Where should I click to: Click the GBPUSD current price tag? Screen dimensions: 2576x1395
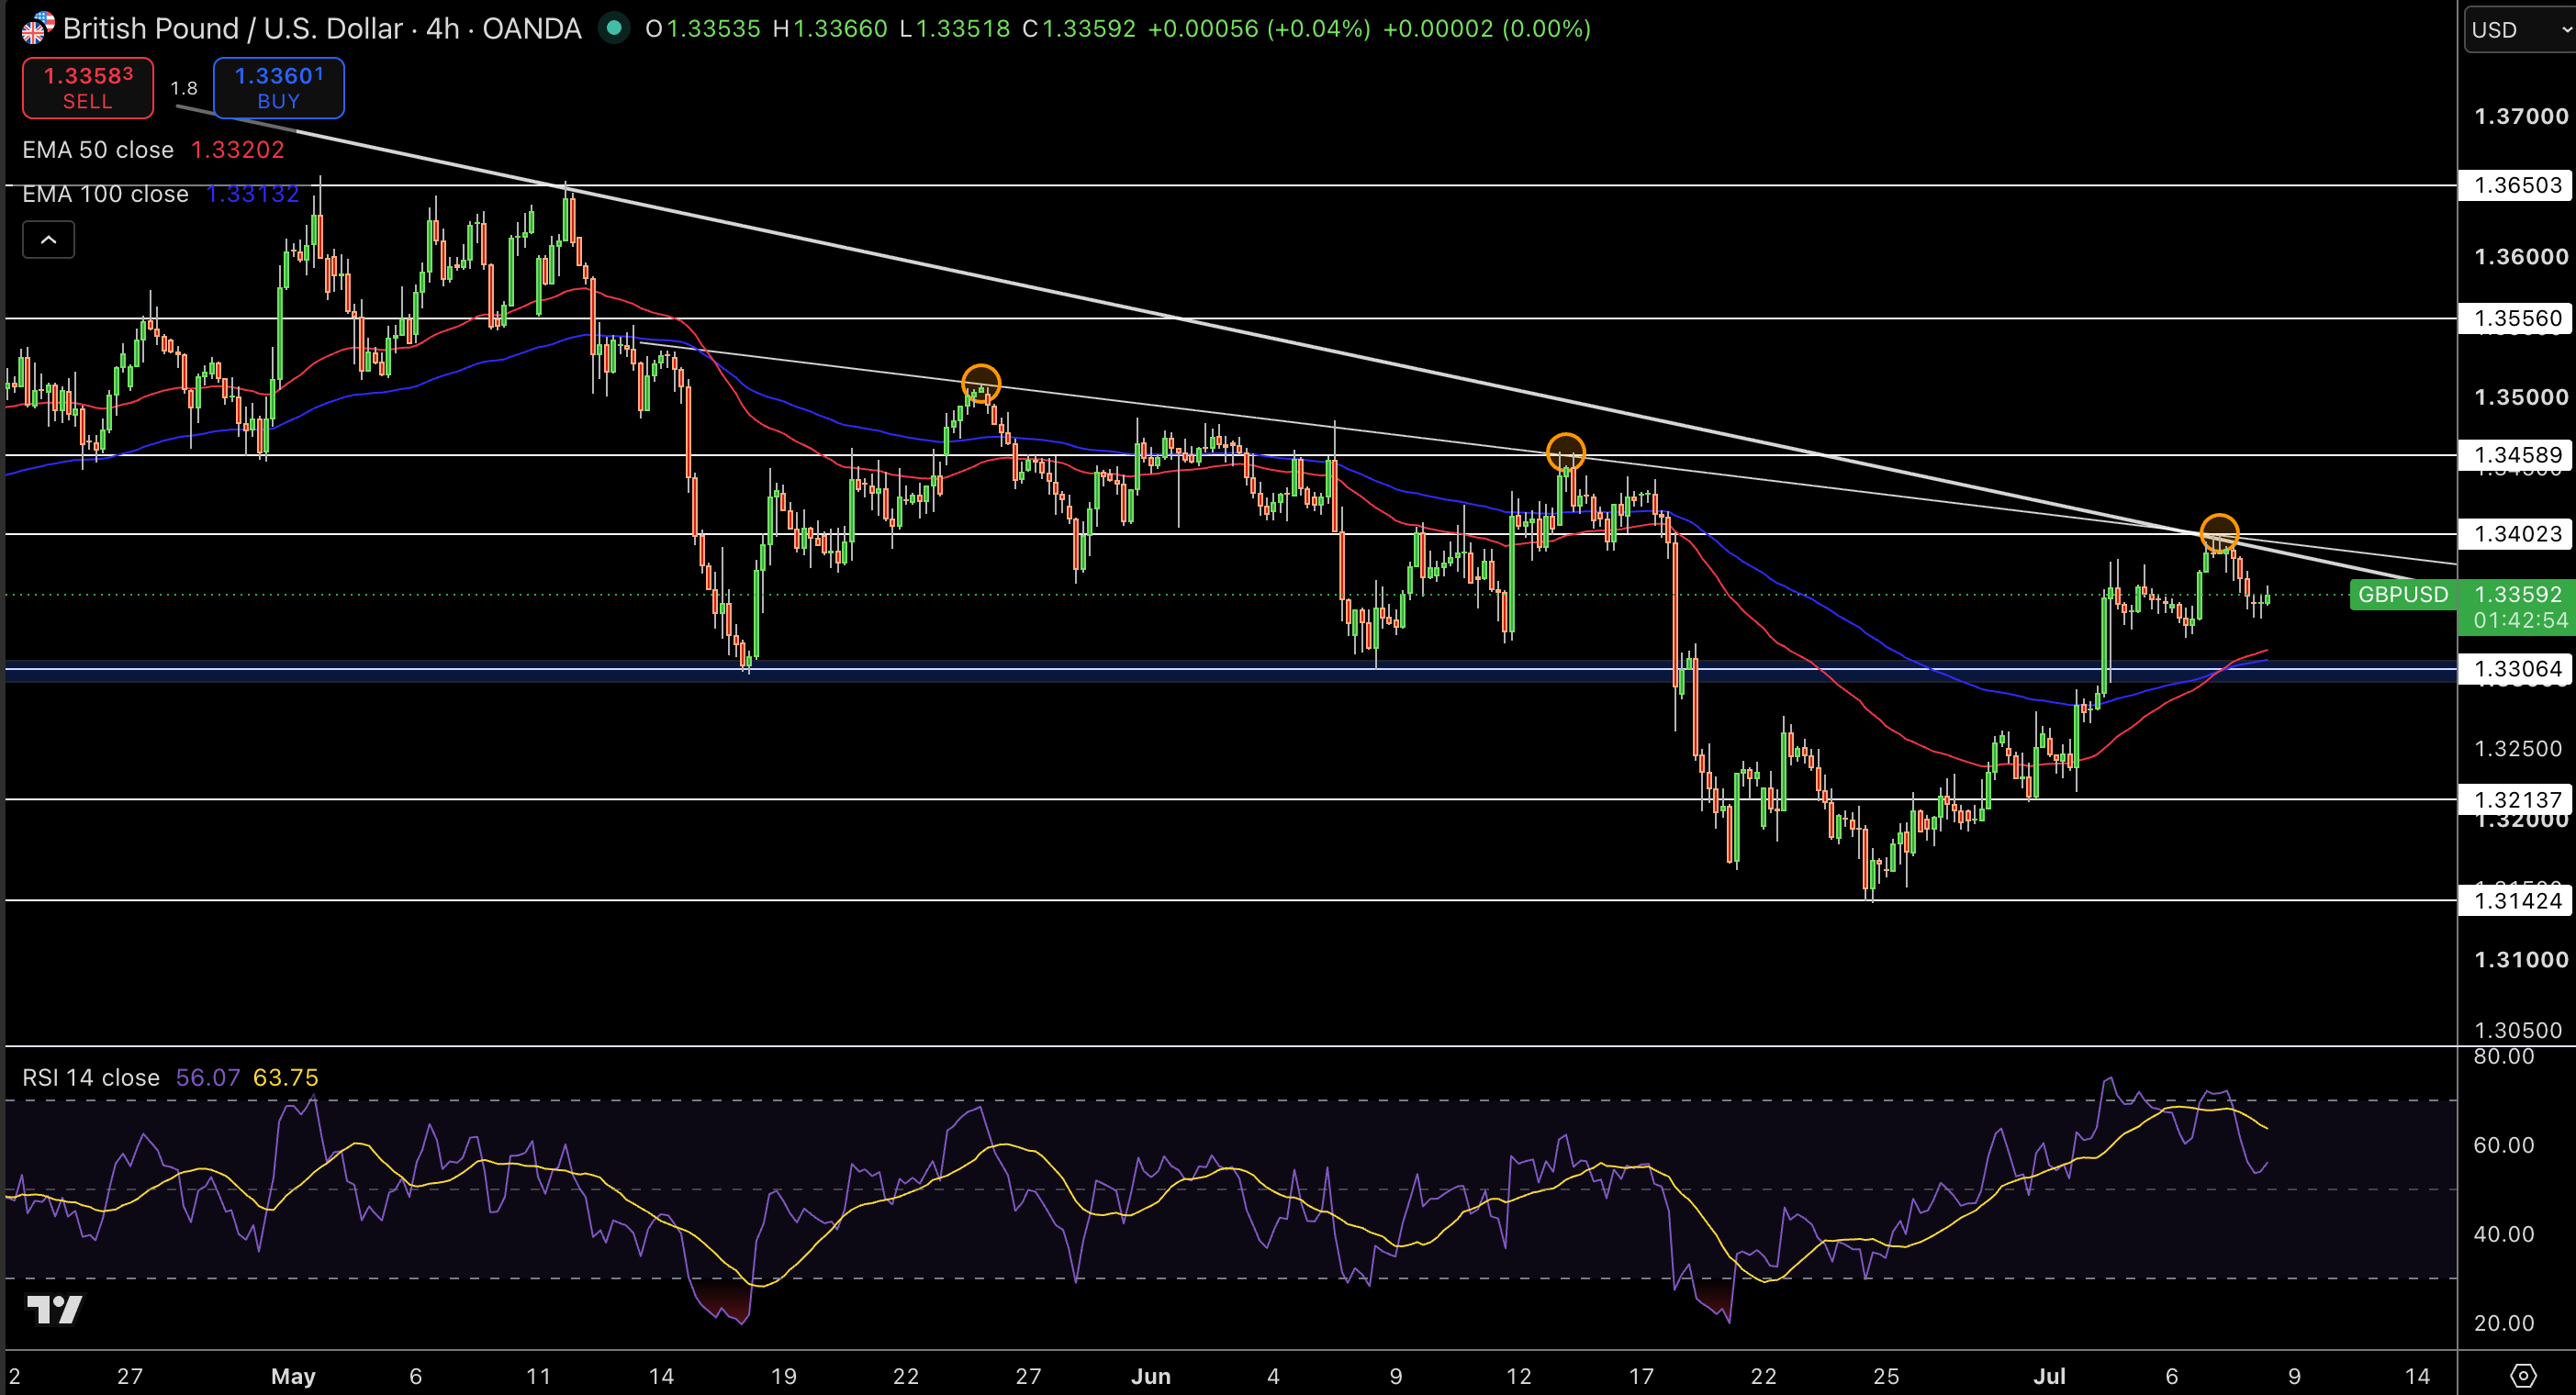click(2403, 594)
